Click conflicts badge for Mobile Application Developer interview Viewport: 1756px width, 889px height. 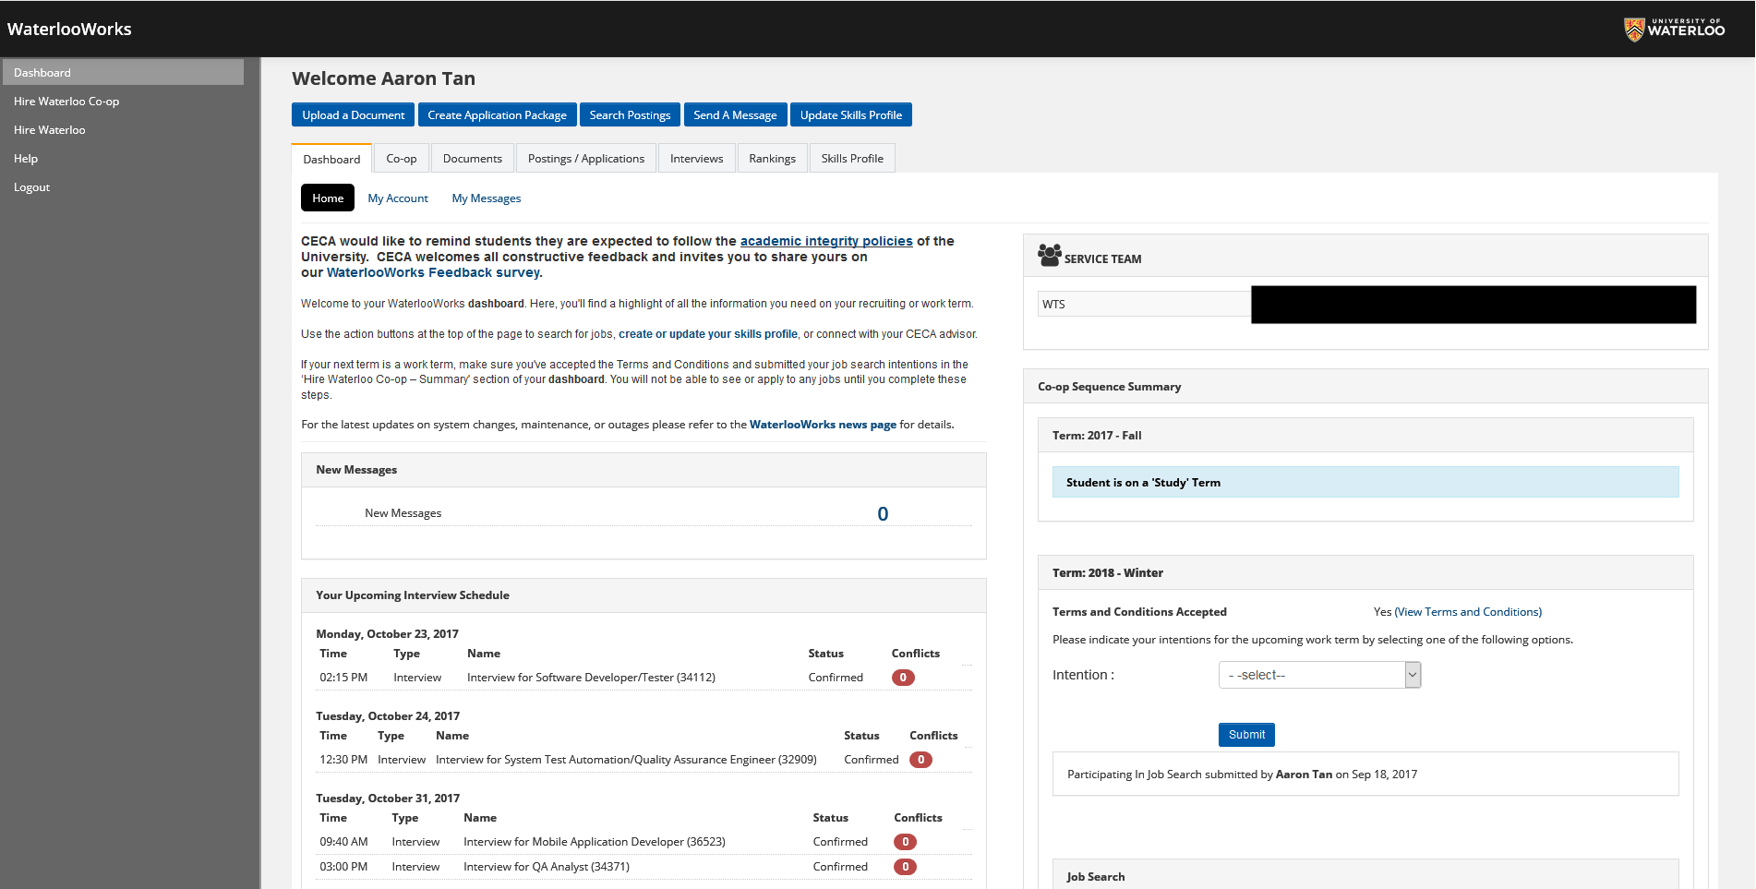pyautogui.click(x=906, y=842)
